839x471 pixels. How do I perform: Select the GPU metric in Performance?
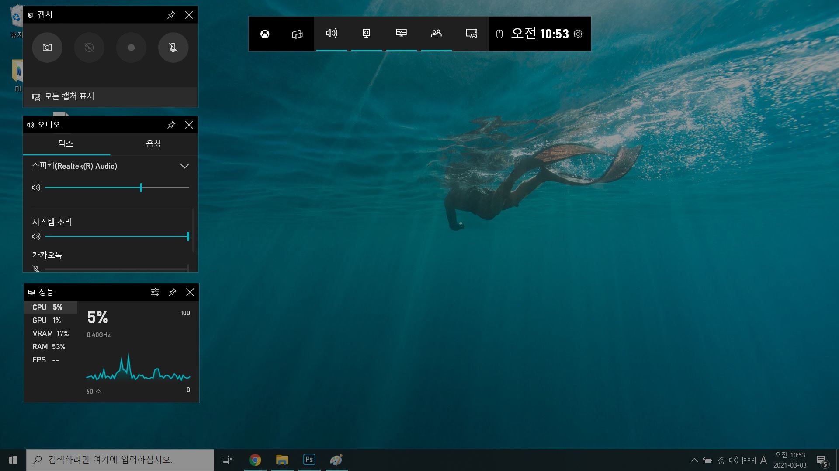(x=47, y=321)
